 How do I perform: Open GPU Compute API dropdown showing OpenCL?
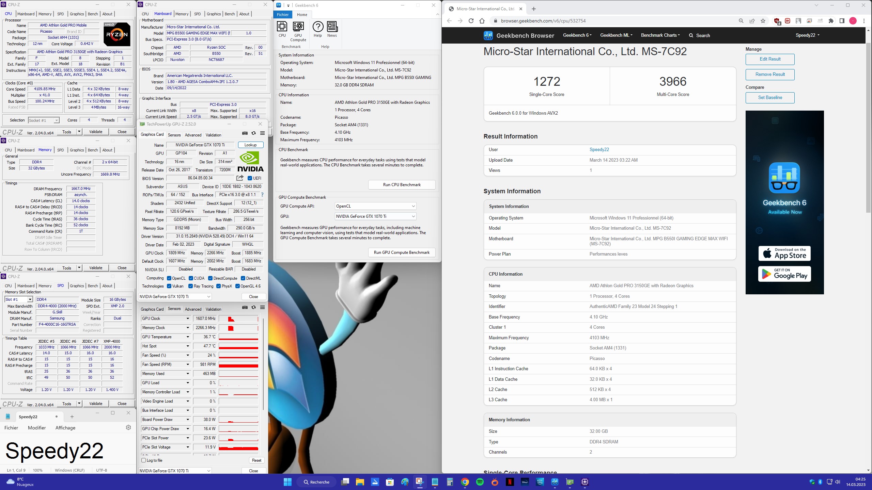click(375, 206)
